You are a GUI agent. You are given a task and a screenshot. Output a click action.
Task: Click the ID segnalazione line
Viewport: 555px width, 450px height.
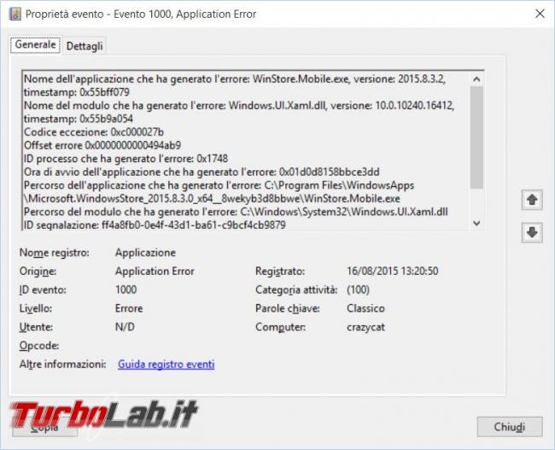155,225
